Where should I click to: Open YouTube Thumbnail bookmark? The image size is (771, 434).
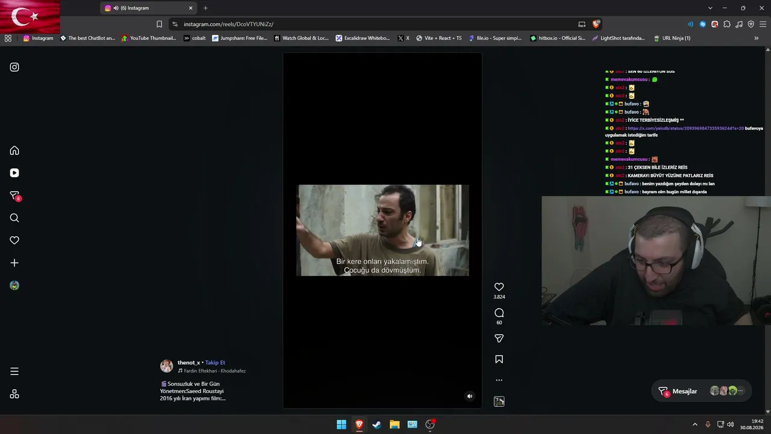click(x=149, y=38)
